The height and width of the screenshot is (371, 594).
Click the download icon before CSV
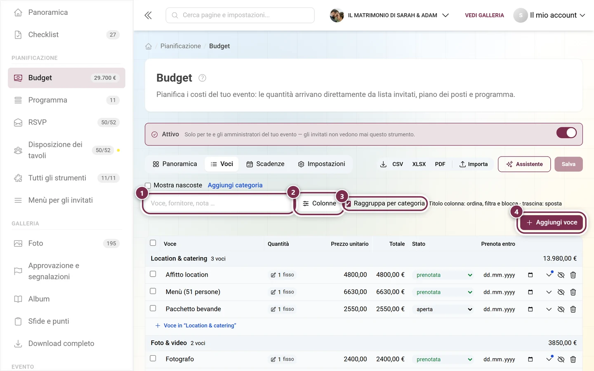pyautogui.click(x=383, y=164)
